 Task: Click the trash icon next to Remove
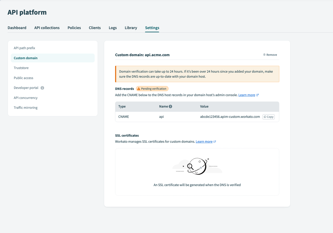[x=264, y=55]
